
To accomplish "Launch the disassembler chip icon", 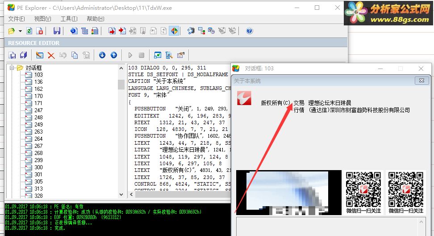I will pyautogui.click(x=191, y=31).
